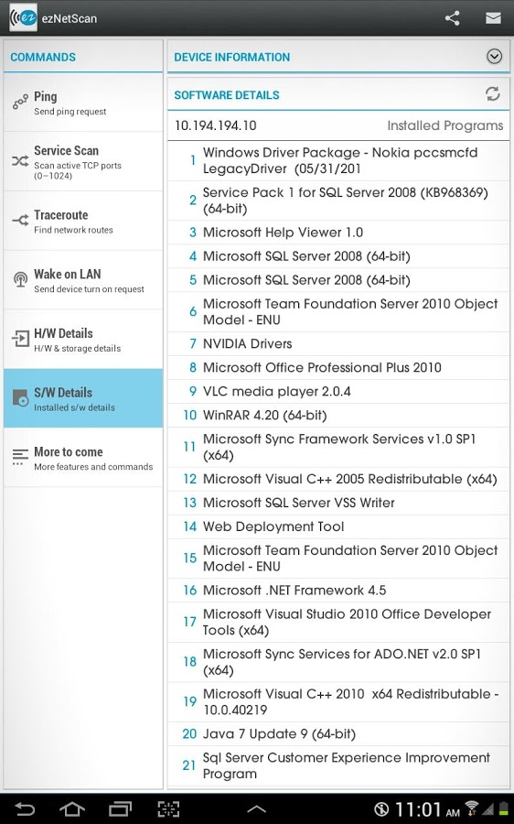514x824 pixels.
Task: Click the Traceroute routes icon
Action: [20, 221]
